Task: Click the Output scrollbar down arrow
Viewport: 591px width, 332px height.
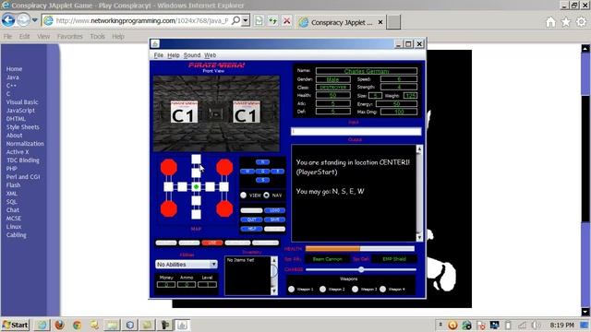Action: point(418,238)
